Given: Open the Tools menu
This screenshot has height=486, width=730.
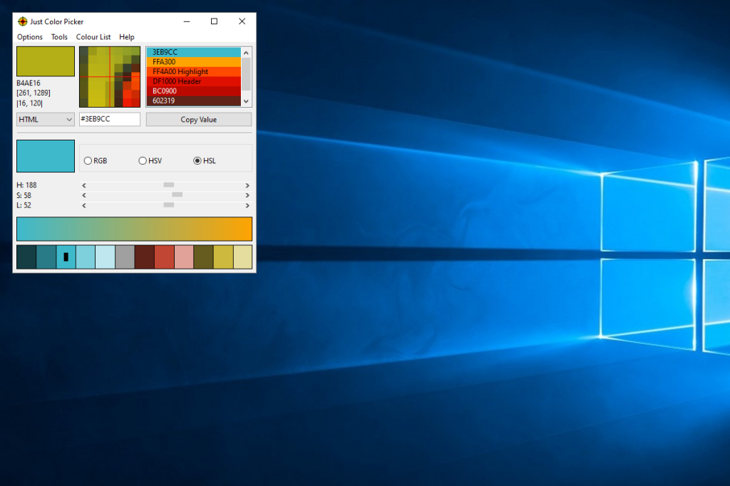Looking at the screenshot, I should (x=59, y=37).
